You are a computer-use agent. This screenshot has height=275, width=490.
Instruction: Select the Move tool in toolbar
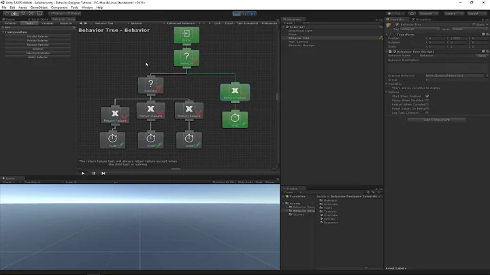click(x=15, y=14)
